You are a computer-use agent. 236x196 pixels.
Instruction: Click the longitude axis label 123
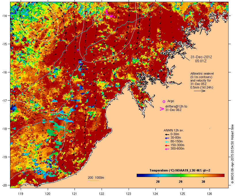(x=129, y=194)
